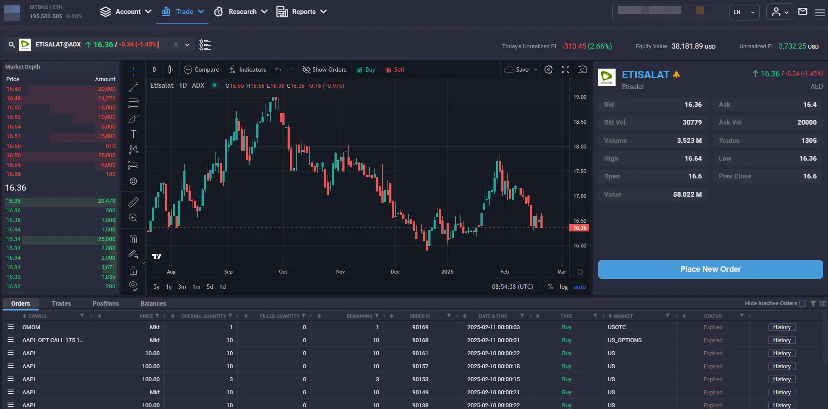Toggle lock all drawing tools

(133, 271)
